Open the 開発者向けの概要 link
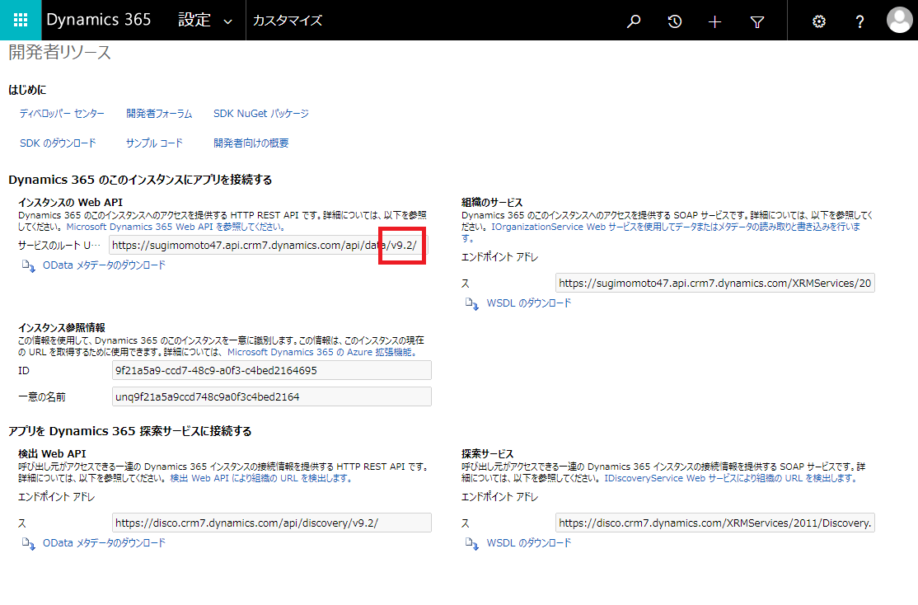 coord(251,143)
